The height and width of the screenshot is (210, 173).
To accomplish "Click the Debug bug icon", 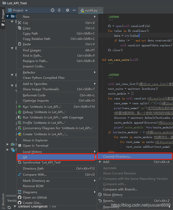I will 20,112.
